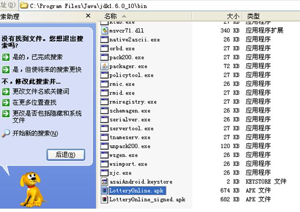Select the file name wsimport.exe
The height and width of the screenshot is (212, 300).
click(x=128, y=164)
